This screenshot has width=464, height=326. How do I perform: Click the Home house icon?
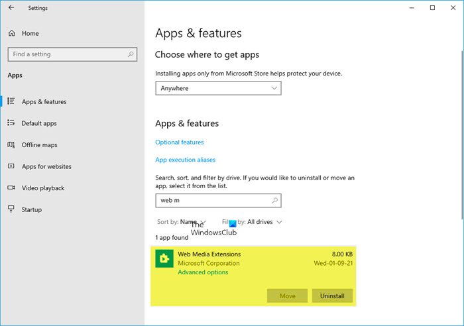[x=11, y=33]
